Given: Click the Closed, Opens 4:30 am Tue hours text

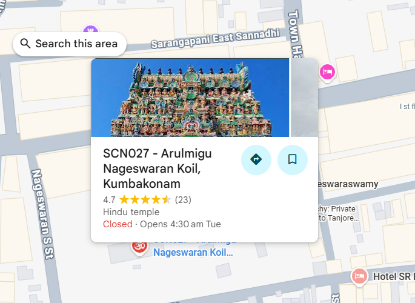Looking at the screenshot, I should click(x=162, y=224).
